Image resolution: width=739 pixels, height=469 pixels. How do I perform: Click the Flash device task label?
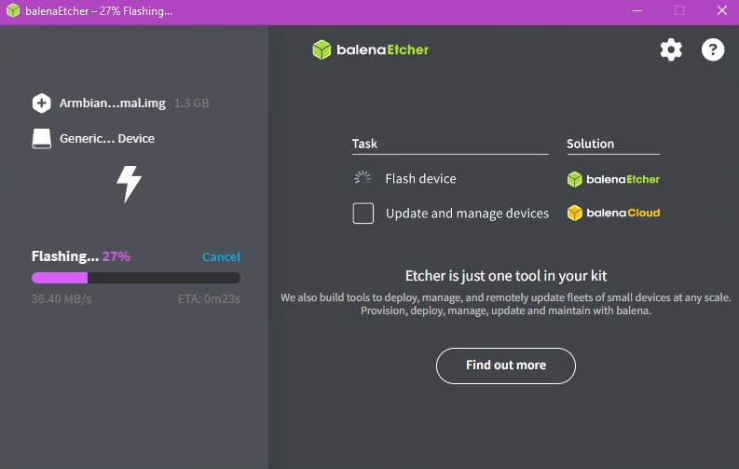coord(420,178)
